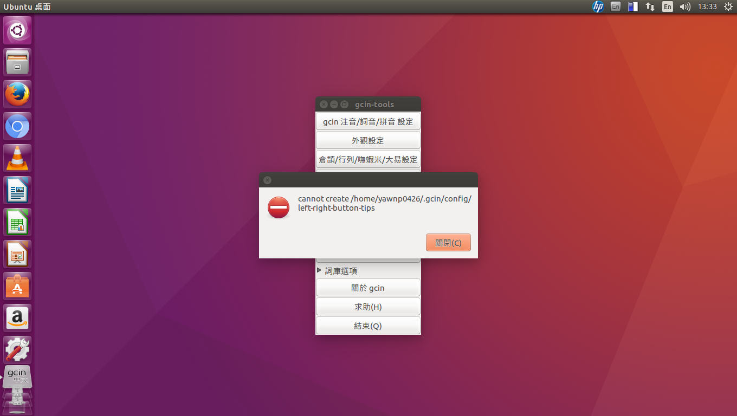Open System Settings from launcher
This screenshot has height=416, width=737.
click(x=17, y=350)
